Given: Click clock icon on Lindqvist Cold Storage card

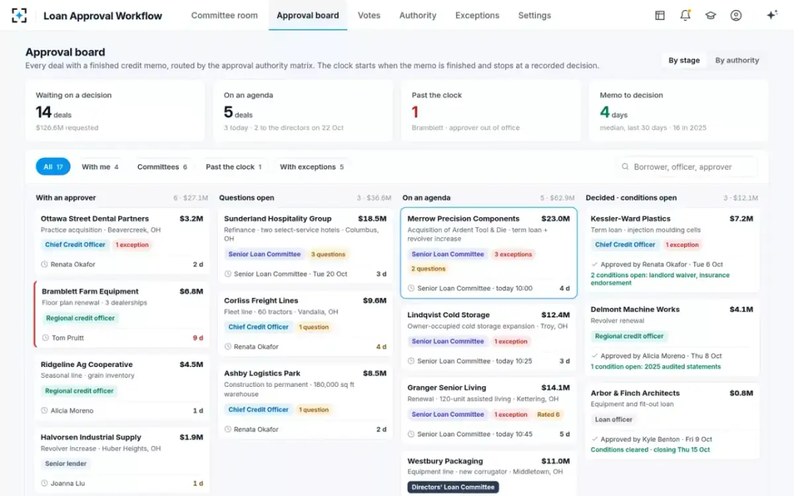Looking at the screenshot, I should coord(412,361).
